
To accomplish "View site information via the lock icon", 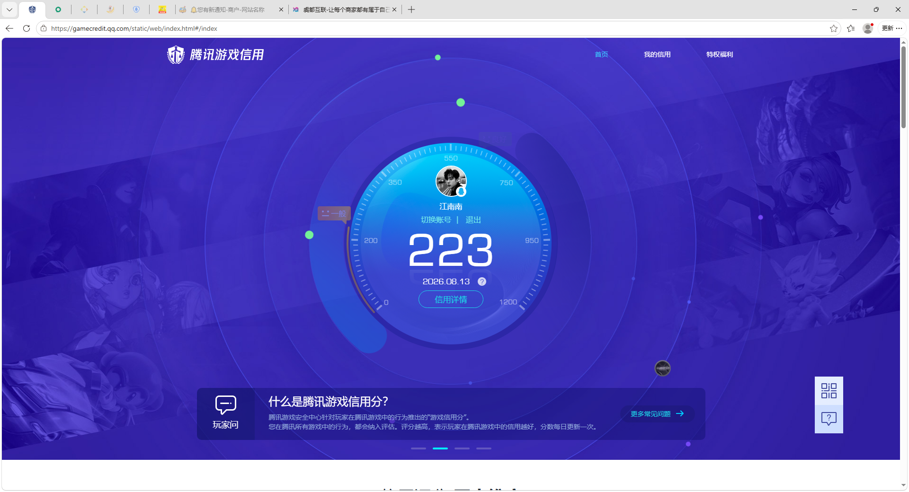I will 44,28.
